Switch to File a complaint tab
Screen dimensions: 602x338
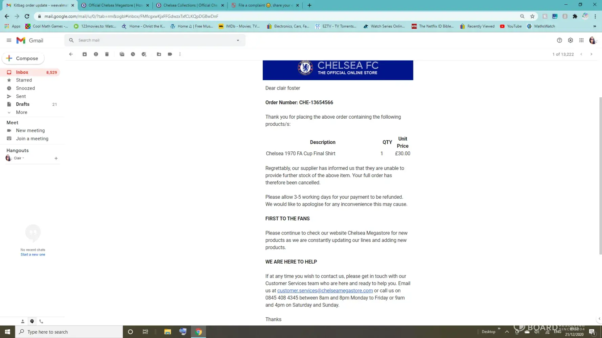[265, 5]
